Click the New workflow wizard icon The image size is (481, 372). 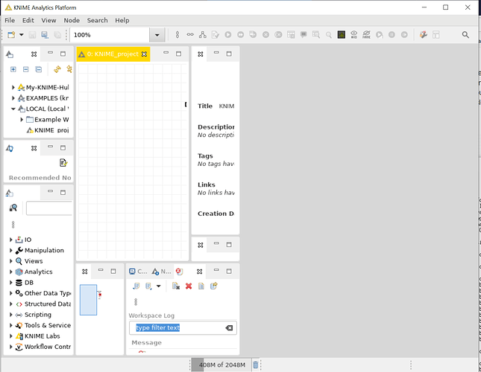coord(11,34)
